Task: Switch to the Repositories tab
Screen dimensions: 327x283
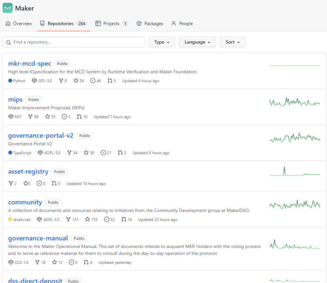Action: (x=63, y=24)
